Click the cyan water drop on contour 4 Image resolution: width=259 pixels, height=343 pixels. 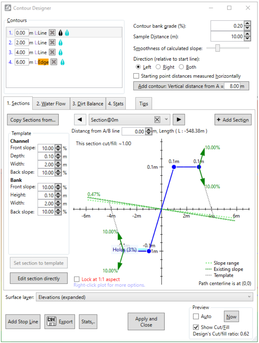pos(62,62)
